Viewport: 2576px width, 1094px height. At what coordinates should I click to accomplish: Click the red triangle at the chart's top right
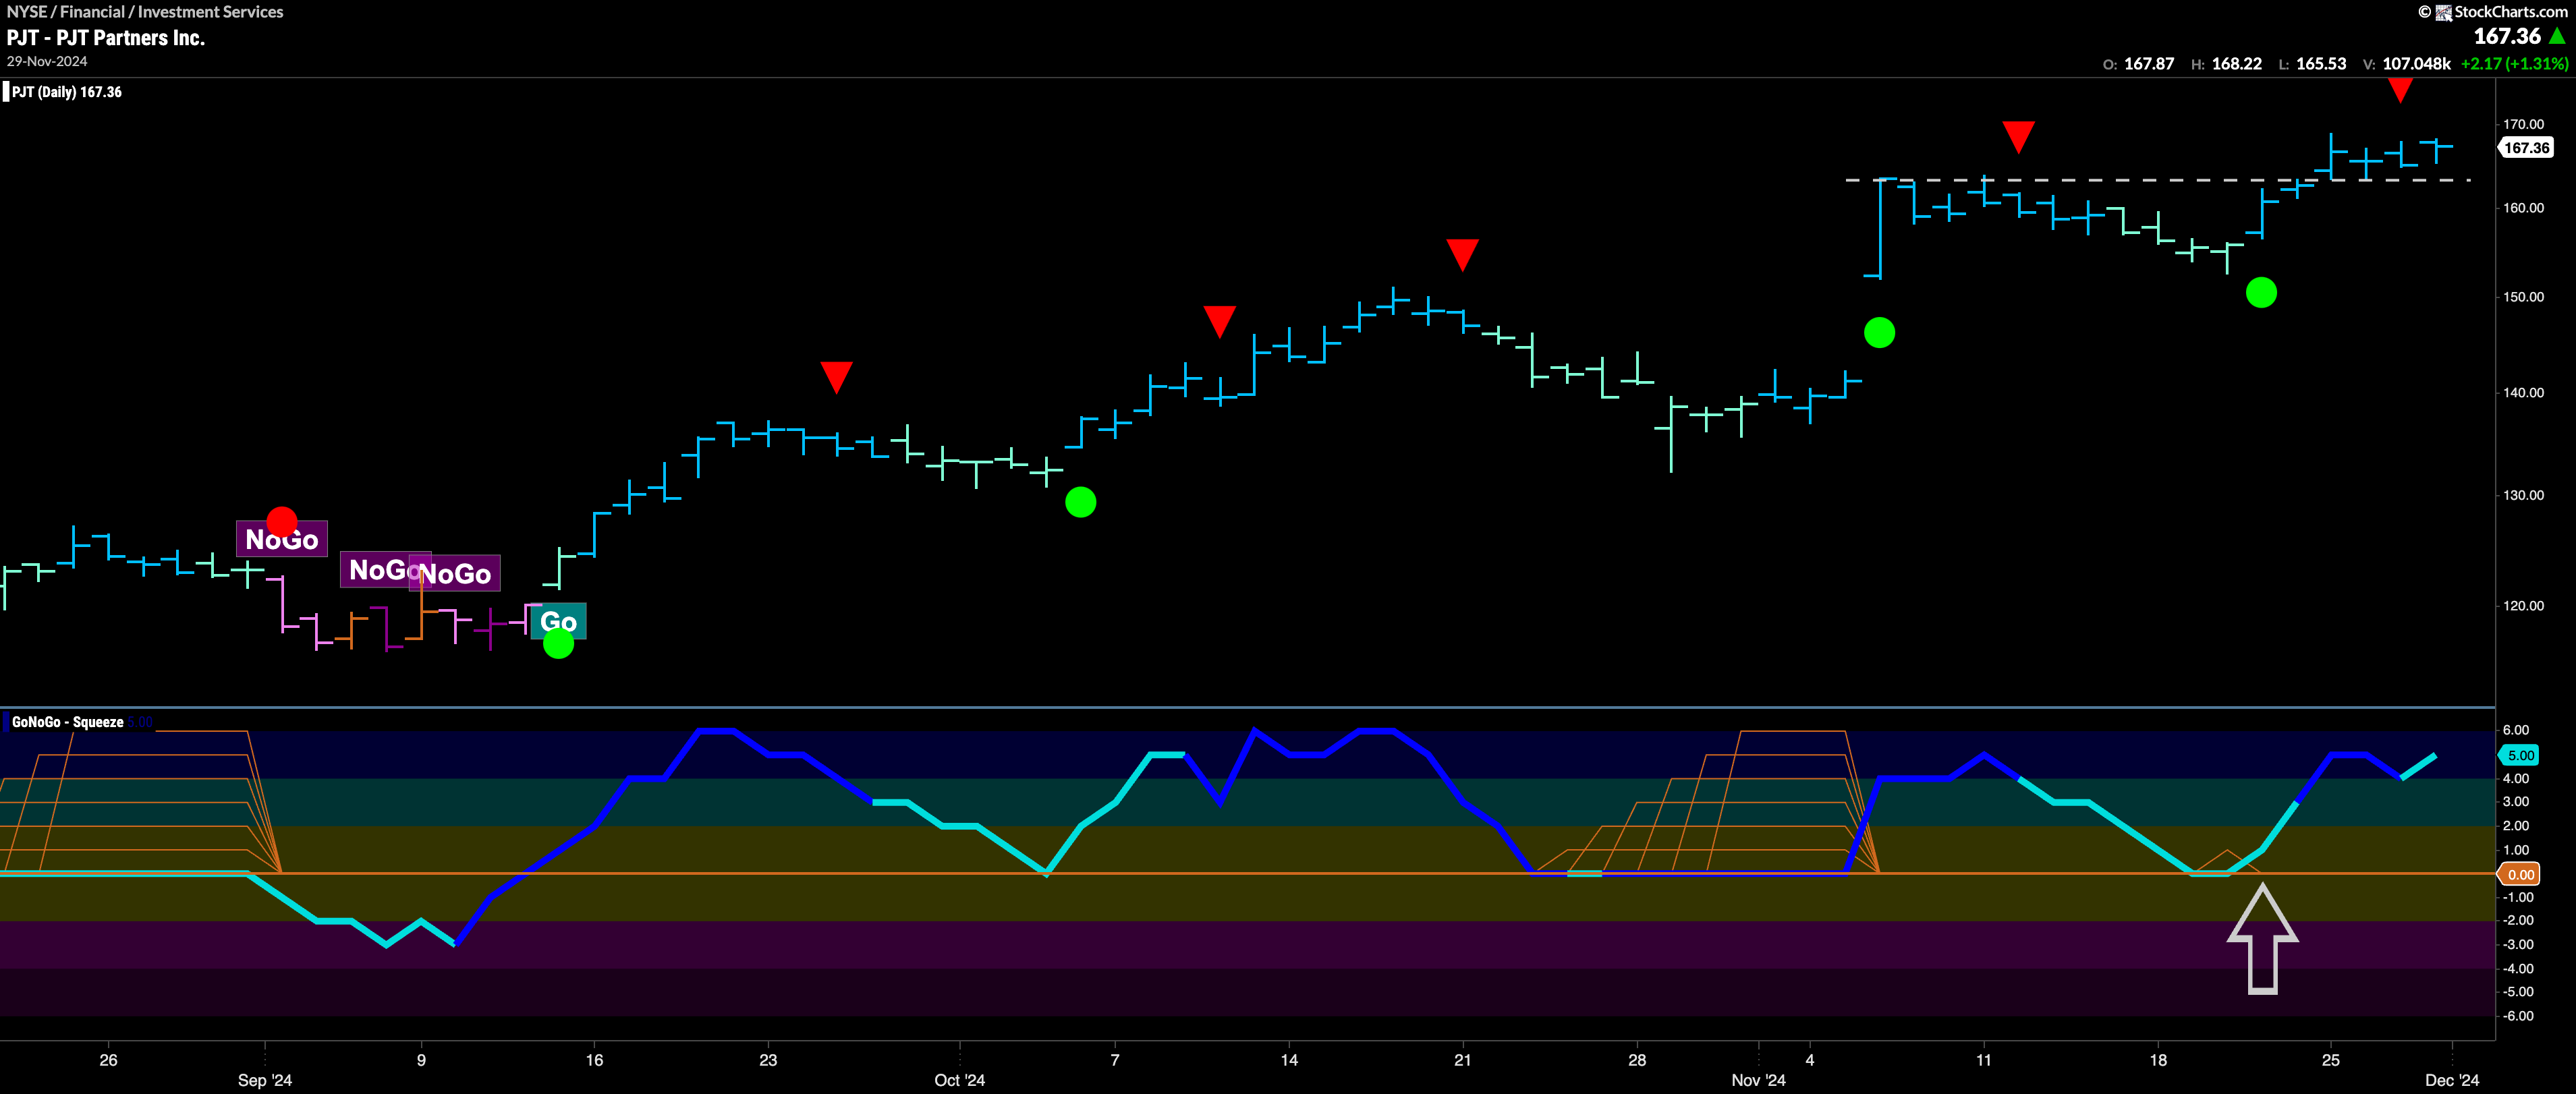2400,90
